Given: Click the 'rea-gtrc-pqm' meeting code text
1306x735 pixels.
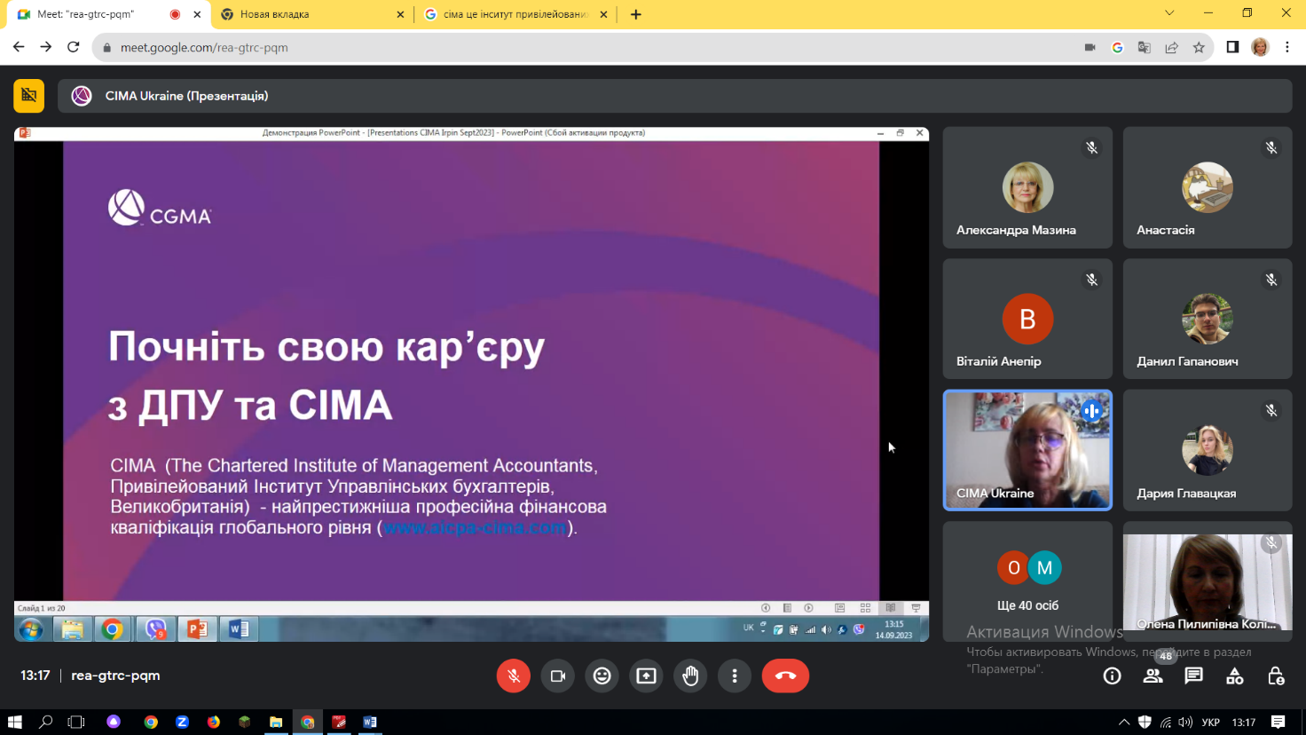Looking at the screenshot, I should pyautogui.click(x=115, y=676).
